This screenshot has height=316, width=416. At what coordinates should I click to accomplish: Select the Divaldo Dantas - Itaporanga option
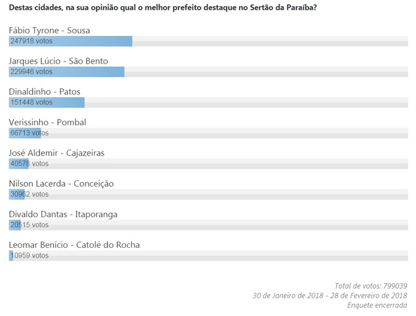pyautogui.click(x=63, y=214)
